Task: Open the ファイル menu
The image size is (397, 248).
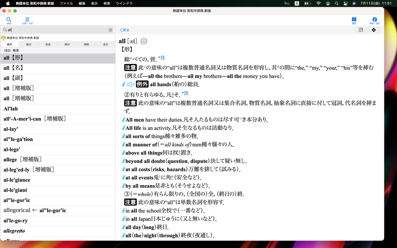Action: tap(66, 3)
